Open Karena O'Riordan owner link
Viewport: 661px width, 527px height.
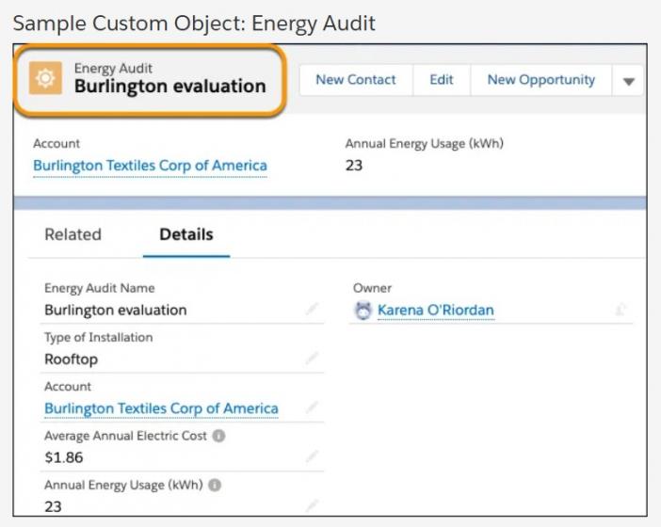click(x=435, y=310)
